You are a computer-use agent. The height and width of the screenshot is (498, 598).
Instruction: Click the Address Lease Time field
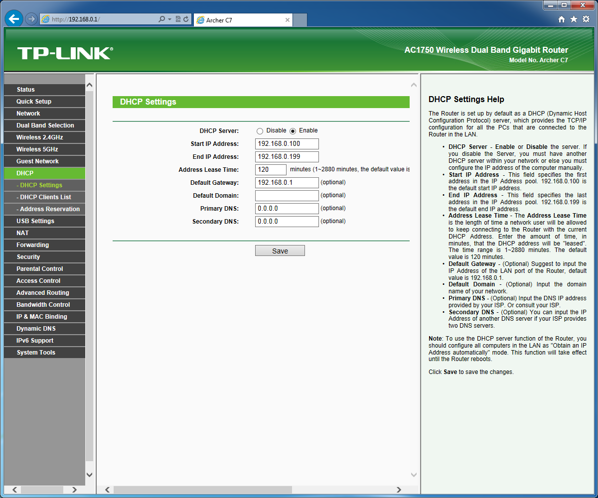pyautogui.click(x=271, y=170)
